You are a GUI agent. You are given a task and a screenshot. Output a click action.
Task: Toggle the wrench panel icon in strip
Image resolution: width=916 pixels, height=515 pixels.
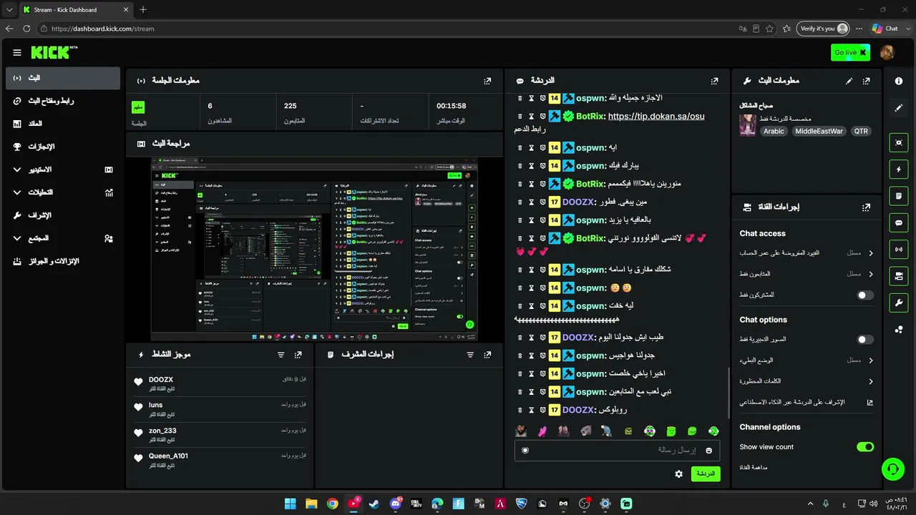899,303
